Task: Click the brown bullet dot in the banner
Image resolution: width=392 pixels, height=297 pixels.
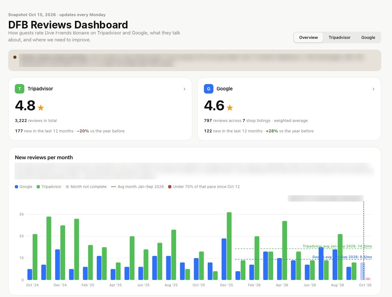Action: pyautogui.click(x=15, y=57)
